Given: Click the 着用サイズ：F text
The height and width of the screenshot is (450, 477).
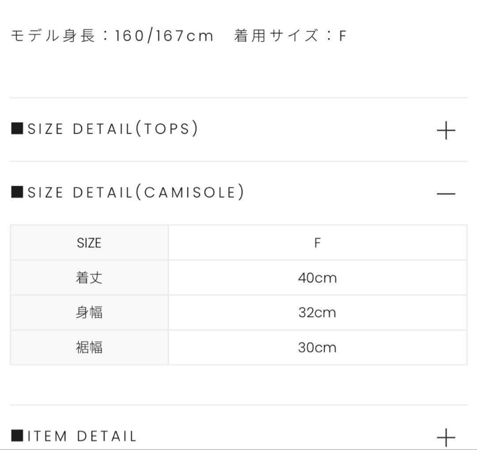Looking at the screenshot, I should point(290,36).
